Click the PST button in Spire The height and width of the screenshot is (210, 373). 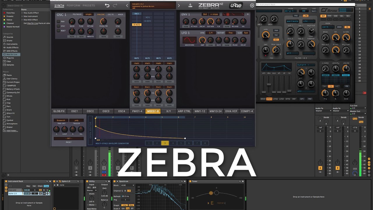click(310, 99)
